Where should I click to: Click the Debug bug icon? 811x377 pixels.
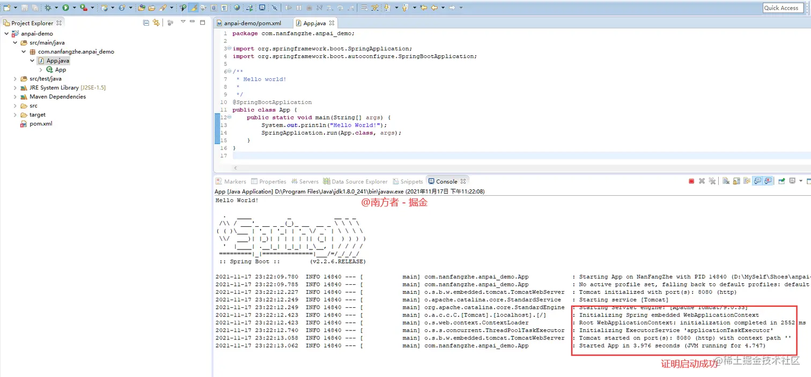pos(48,8)
